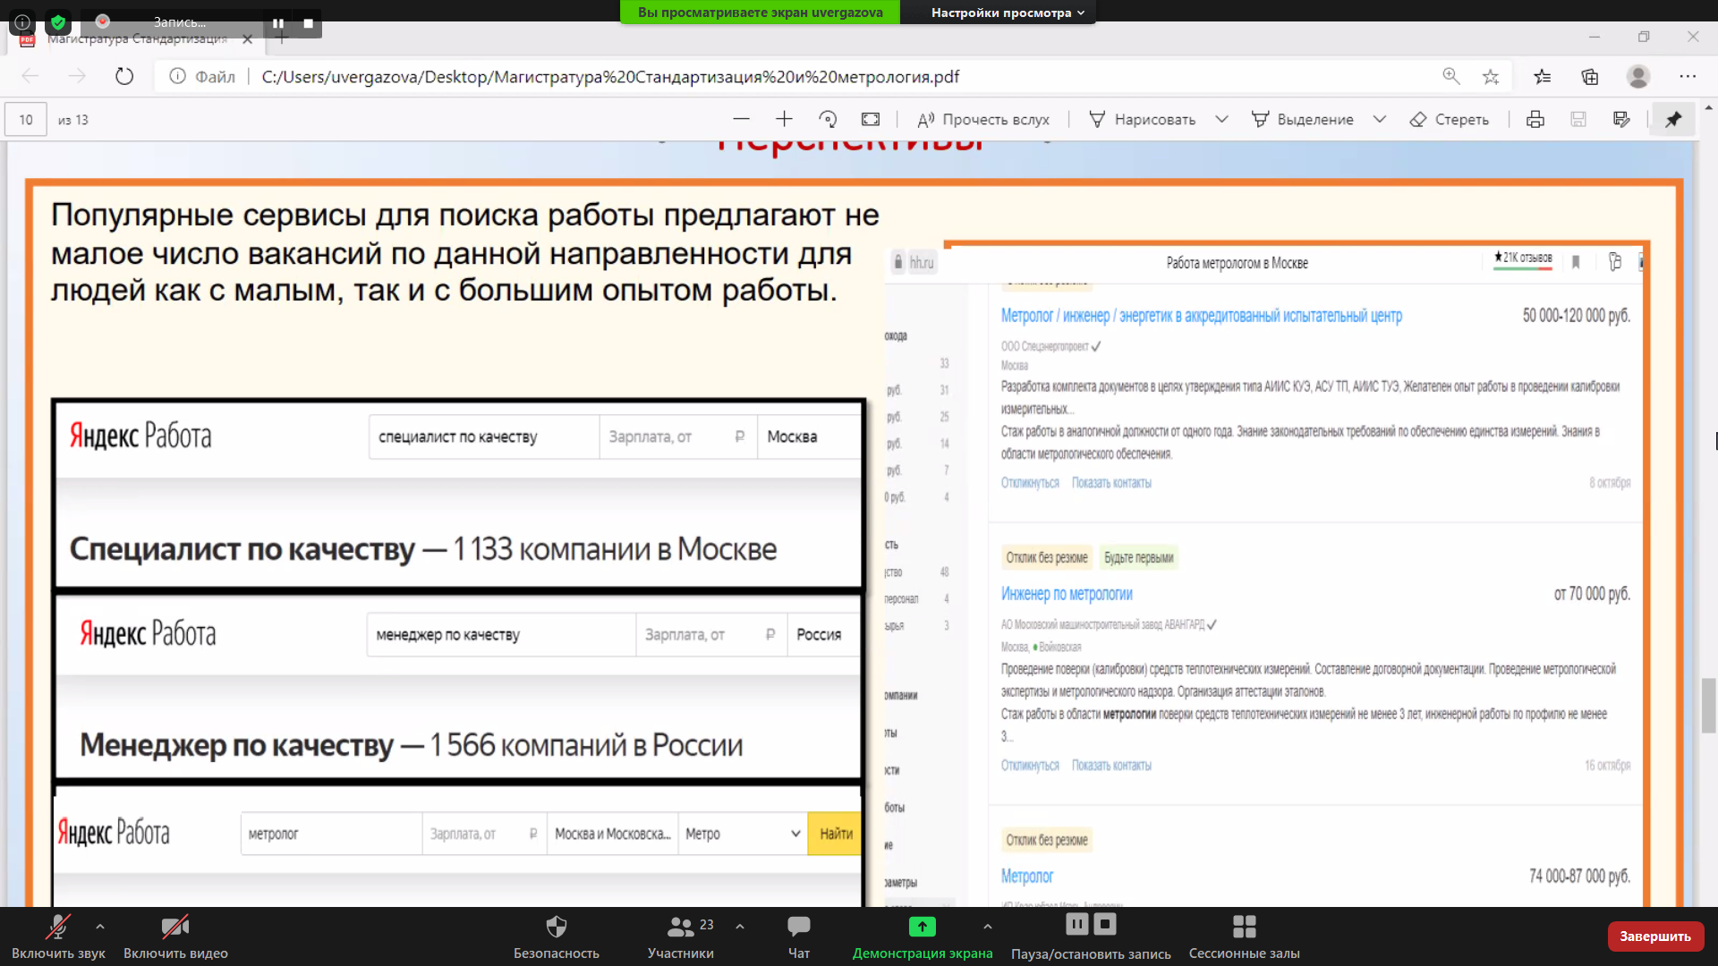
Task: Erase ink with Стереть tool
Action: (x=1450, y=119)
